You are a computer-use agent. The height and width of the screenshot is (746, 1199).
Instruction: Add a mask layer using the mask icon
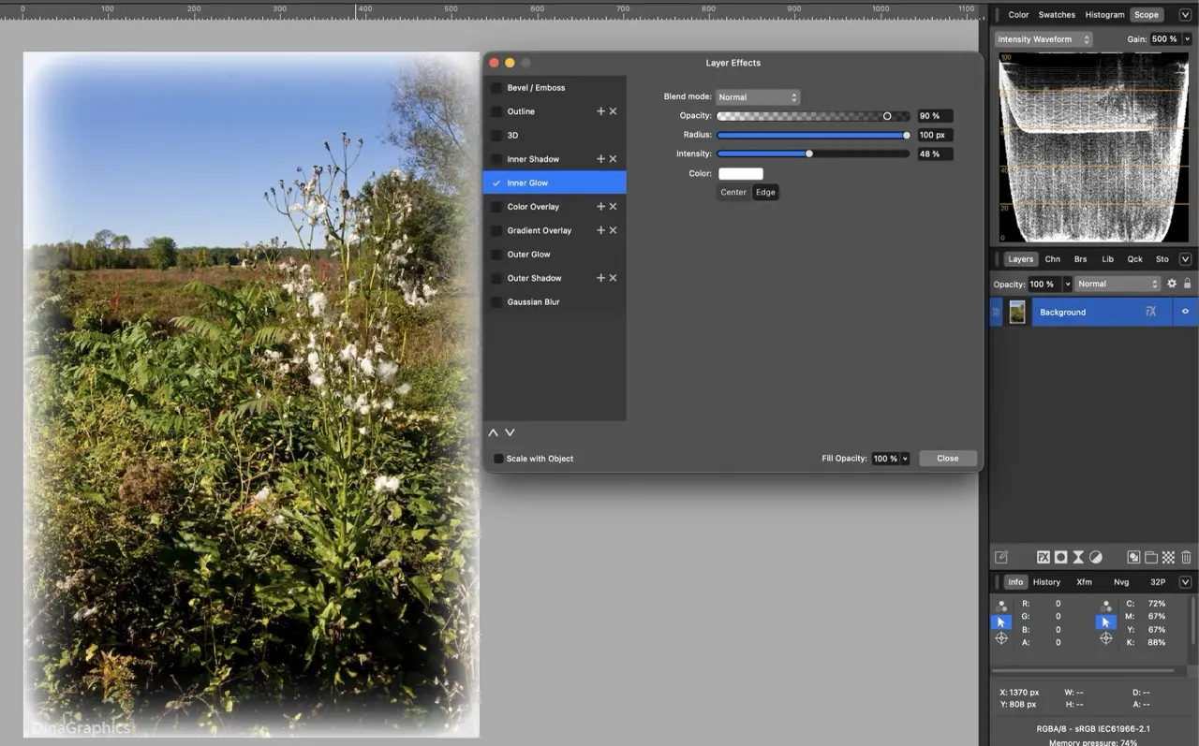coord(1060,557)
